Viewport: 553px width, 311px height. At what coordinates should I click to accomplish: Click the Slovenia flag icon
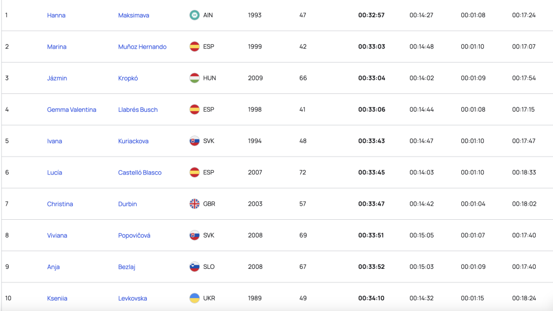click(x=194, y=267)
